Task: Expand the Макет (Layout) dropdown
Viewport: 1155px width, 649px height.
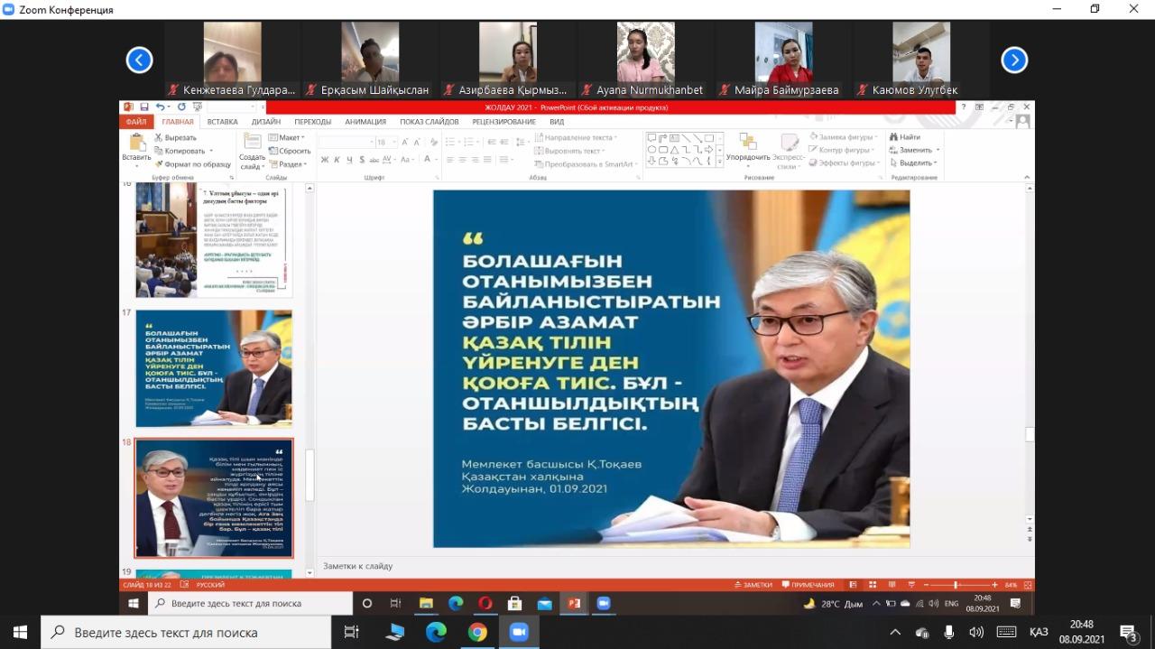Action: tap(287, 138)
